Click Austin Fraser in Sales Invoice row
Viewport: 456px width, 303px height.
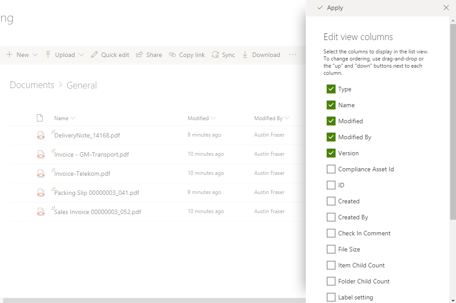tap(269, 211)
